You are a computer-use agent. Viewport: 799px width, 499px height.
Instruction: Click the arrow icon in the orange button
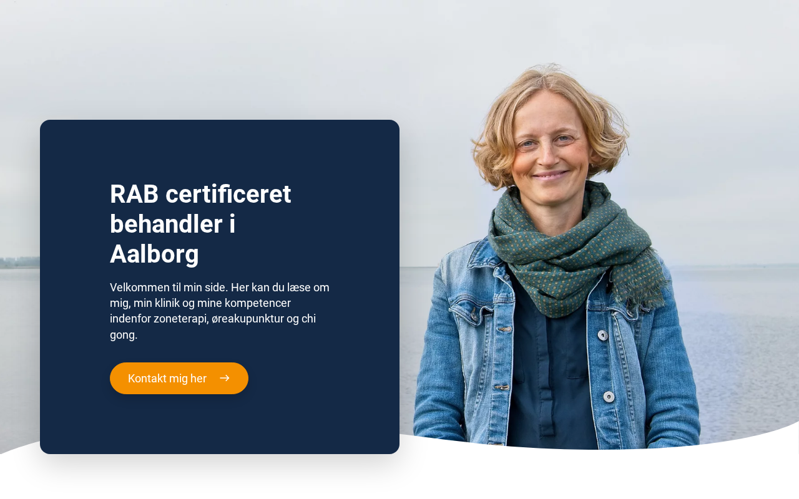pyautogui.click(x=225, y=378)
